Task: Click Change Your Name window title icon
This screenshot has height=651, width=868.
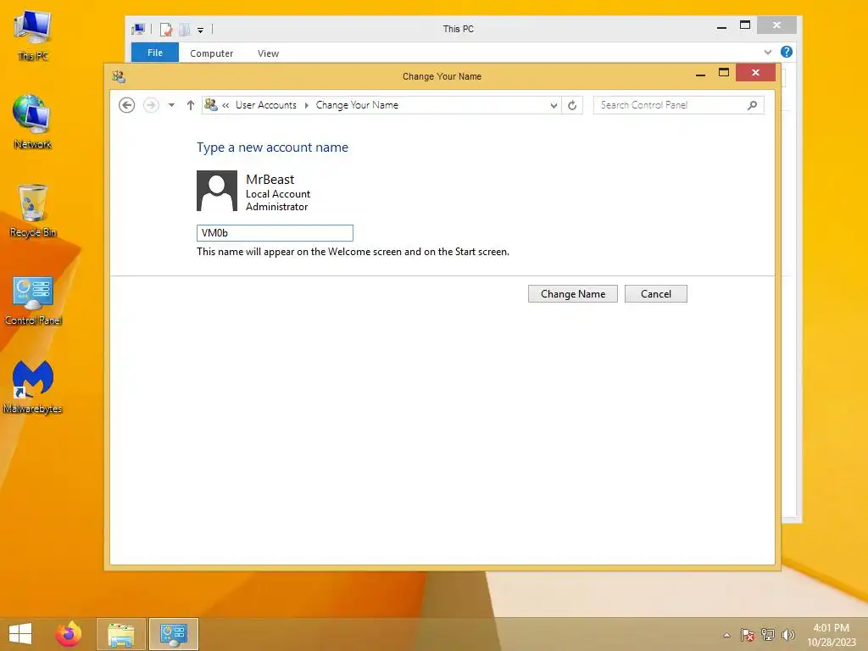Action: coord(119,76)
